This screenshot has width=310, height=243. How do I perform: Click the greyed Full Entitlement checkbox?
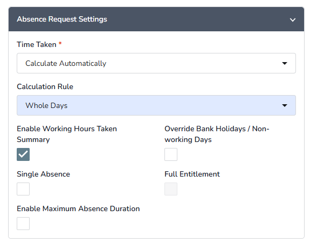[x=171, y=189]
